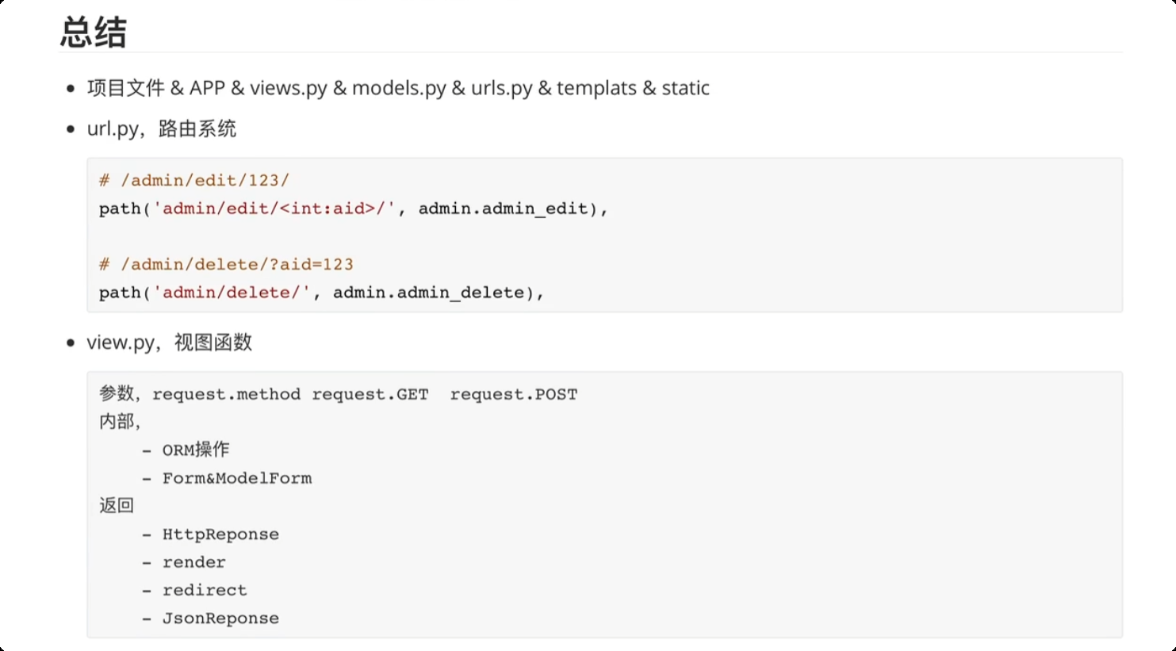The image size is (1176, 651).
Task: Click the '# /admin/delete/?aid=123' comment
Action: pos(226,265)
